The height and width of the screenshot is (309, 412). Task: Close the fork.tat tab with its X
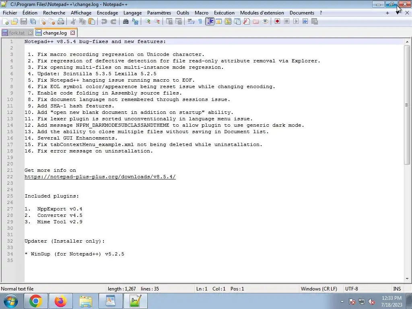click(30, 33)
